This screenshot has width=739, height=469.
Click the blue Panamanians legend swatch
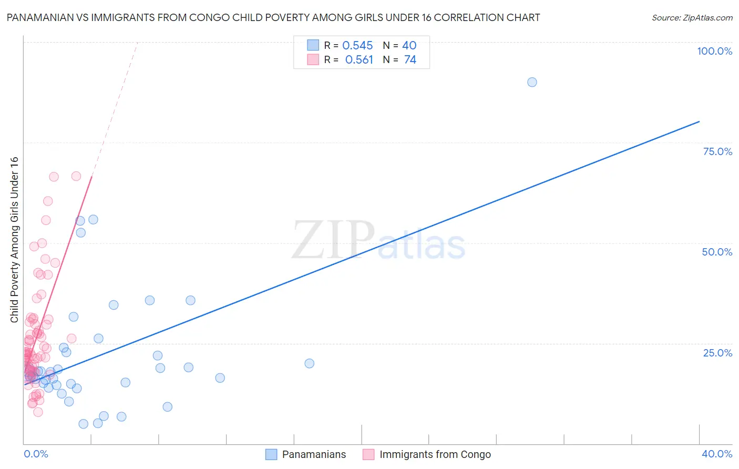point(271,454)
